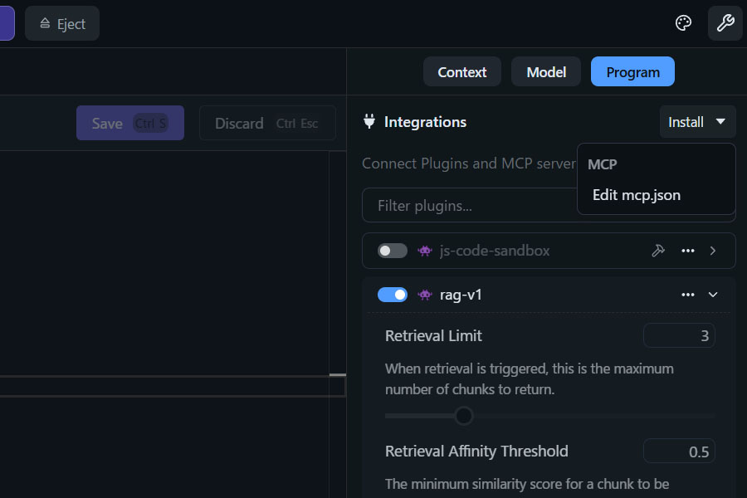Open the theme palette icon

click(x=683, y=23)
